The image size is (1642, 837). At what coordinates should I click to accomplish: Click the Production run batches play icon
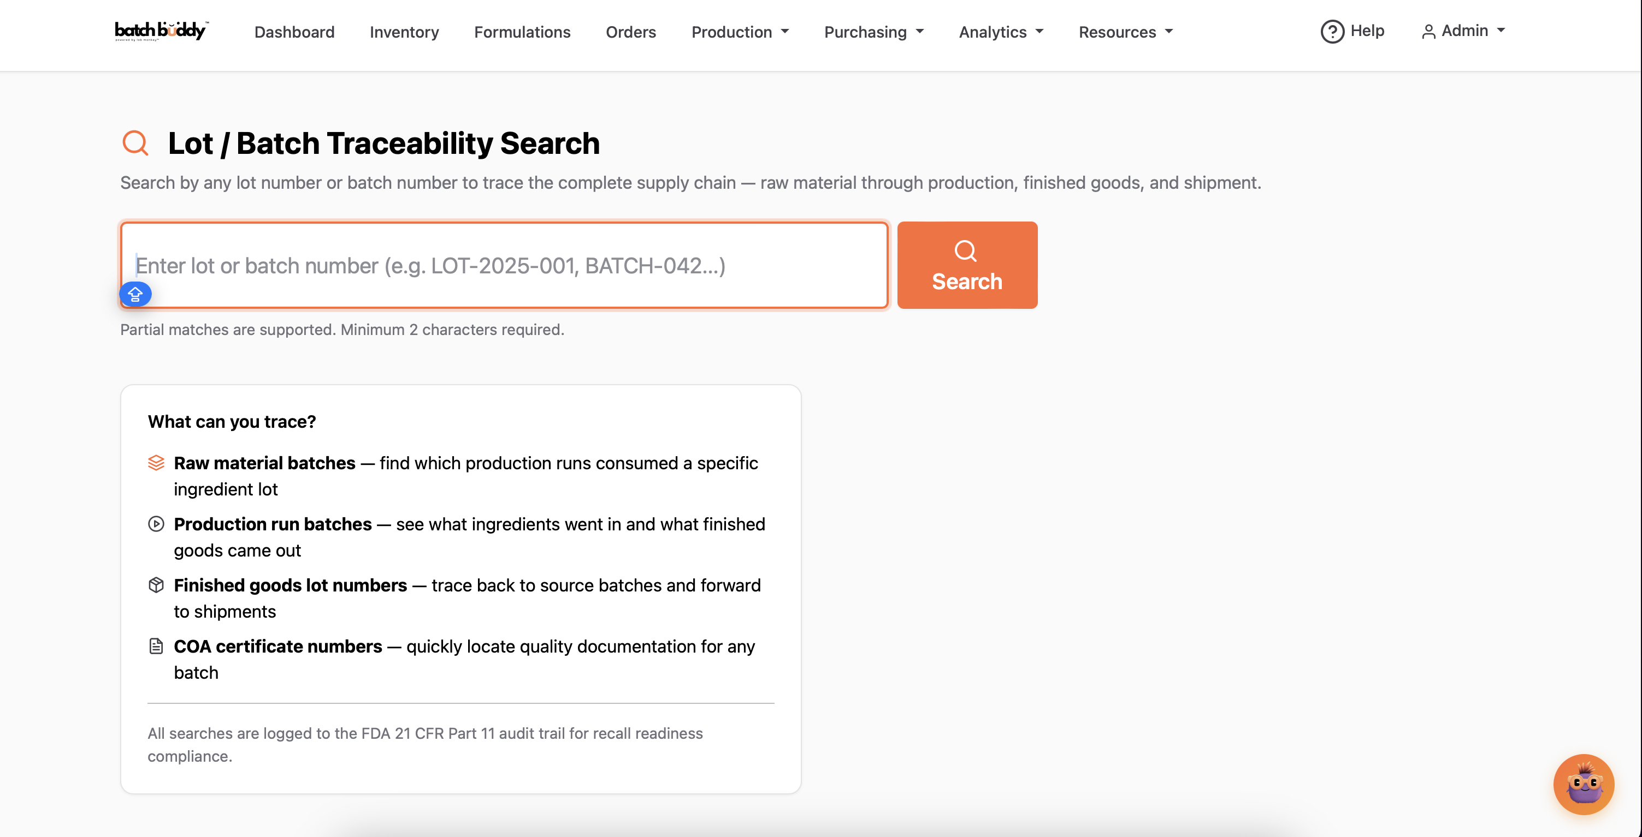click(x=156, y=524)
